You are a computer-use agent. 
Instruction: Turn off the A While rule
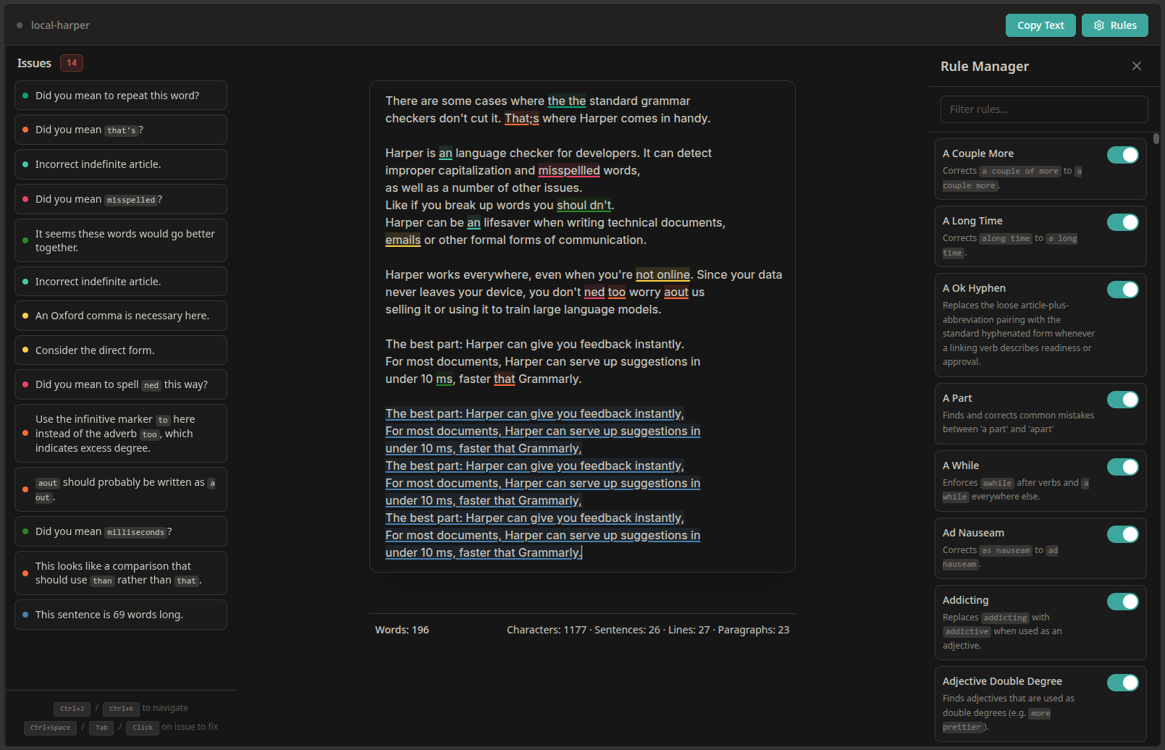[1123, 467]
